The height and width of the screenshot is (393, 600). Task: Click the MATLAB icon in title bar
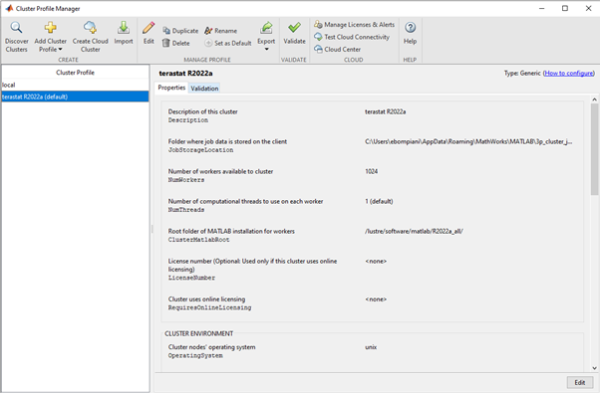click(x=9, y=8)
